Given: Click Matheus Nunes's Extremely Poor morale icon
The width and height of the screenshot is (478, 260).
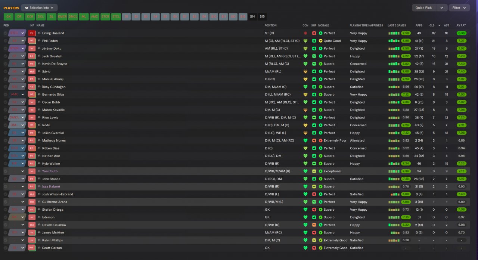Looking at the screenshot, I should coord(320,140).
